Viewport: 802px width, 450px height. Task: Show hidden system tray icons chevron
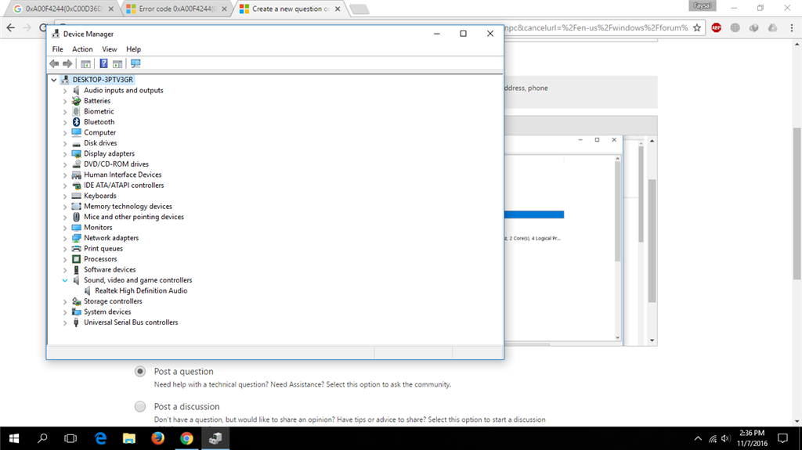698,438
